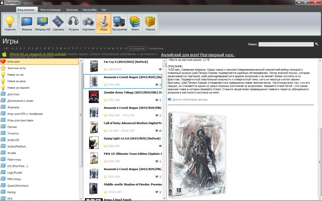The height and width of the screenshot is (201, 322).
Task: Open the Картинки camera category
Action: pyautogui.click(x=89, y=24)
